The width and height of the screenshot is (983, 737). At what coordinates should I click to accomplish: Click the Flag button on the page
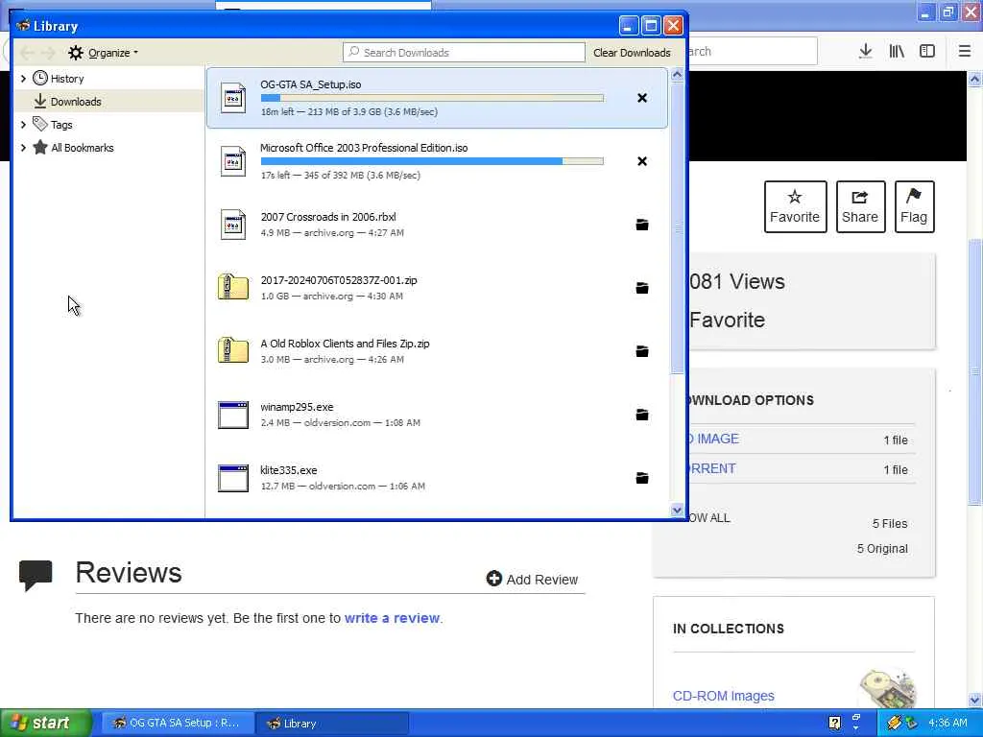click(914, 207)
